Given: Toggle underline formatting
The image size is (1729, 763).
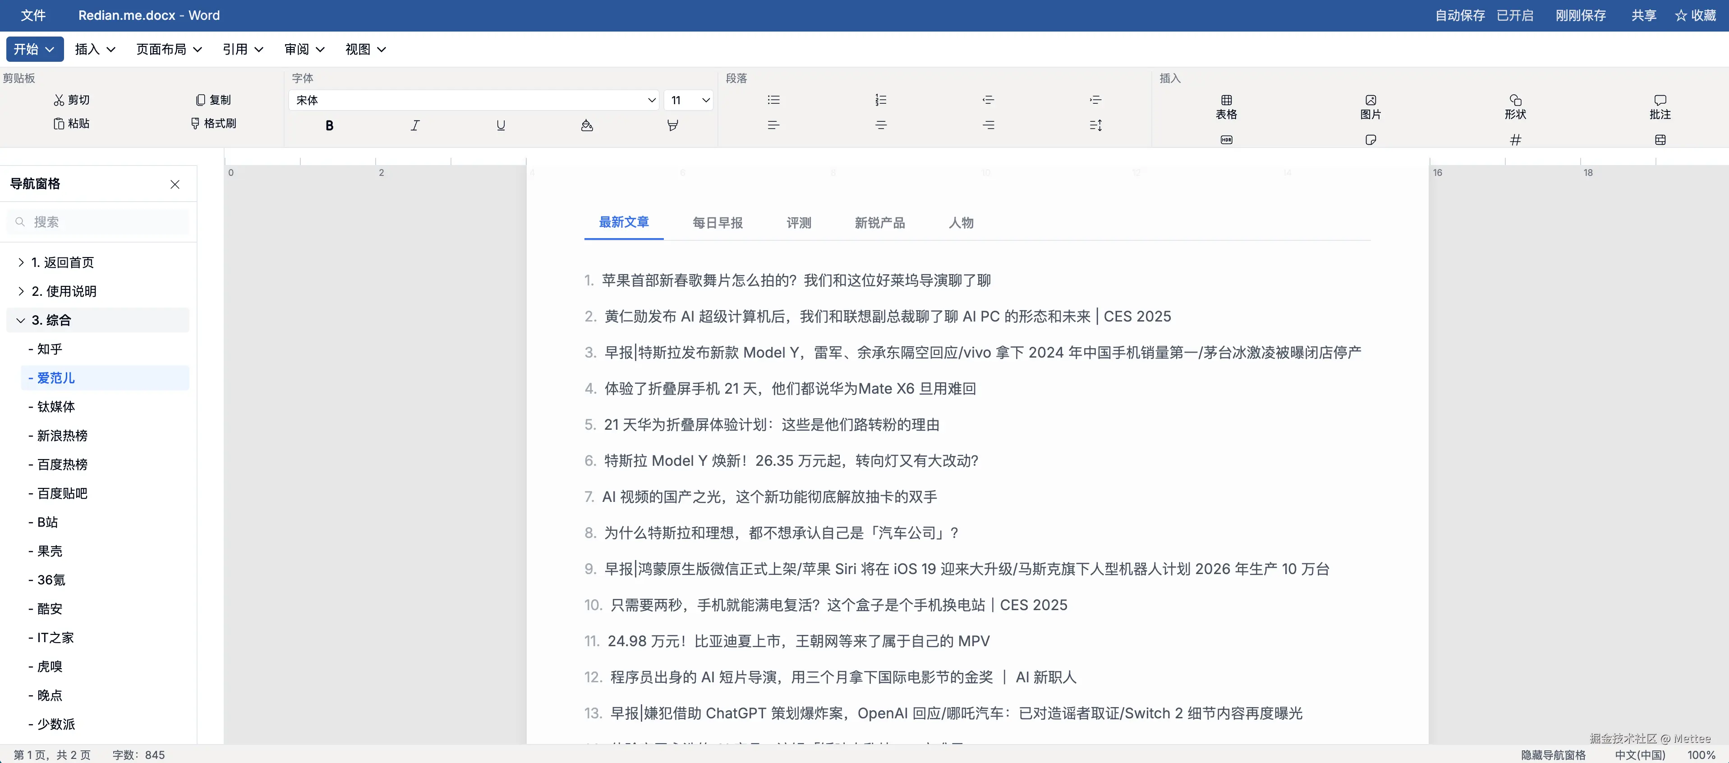Looking at the screenshot, I should click(x=501, y=125).
